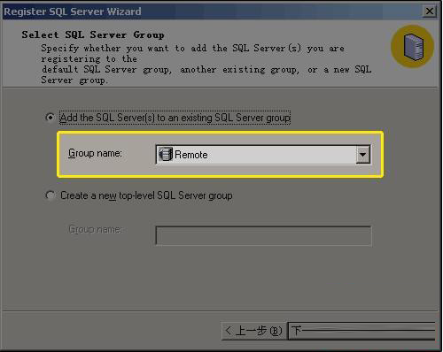Close the Register SQL Server Wizard dialog
Screen dimensions: 443x352
pyautogui.click(x=430, y=11)
